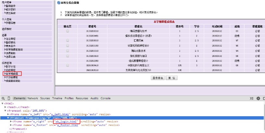
Task: Switch to the Resources tab
Action: (82, 98)
